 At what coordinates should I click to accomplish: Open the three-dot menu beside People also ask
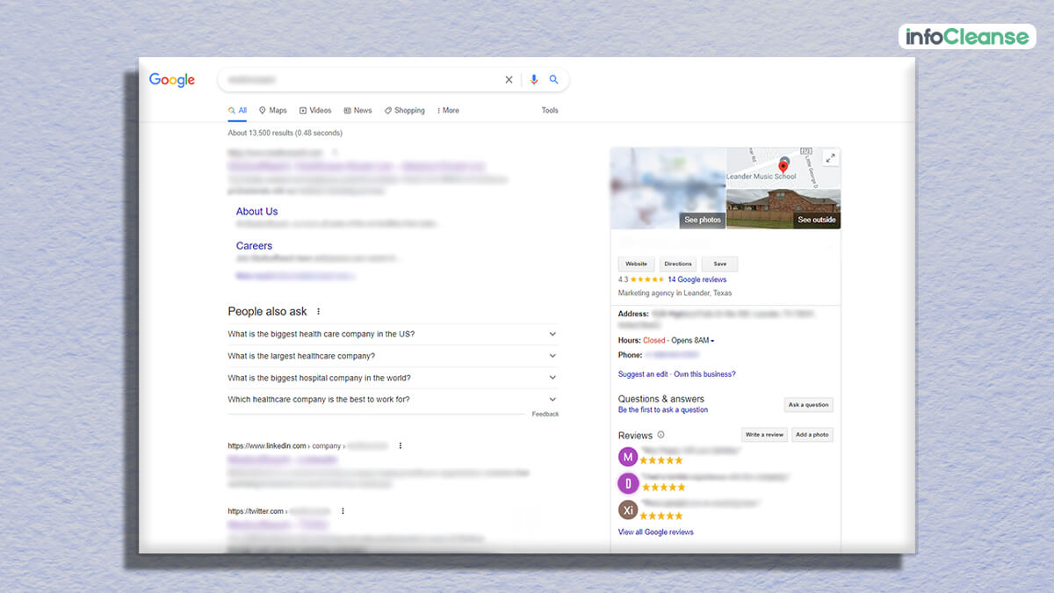click(318, 312)
